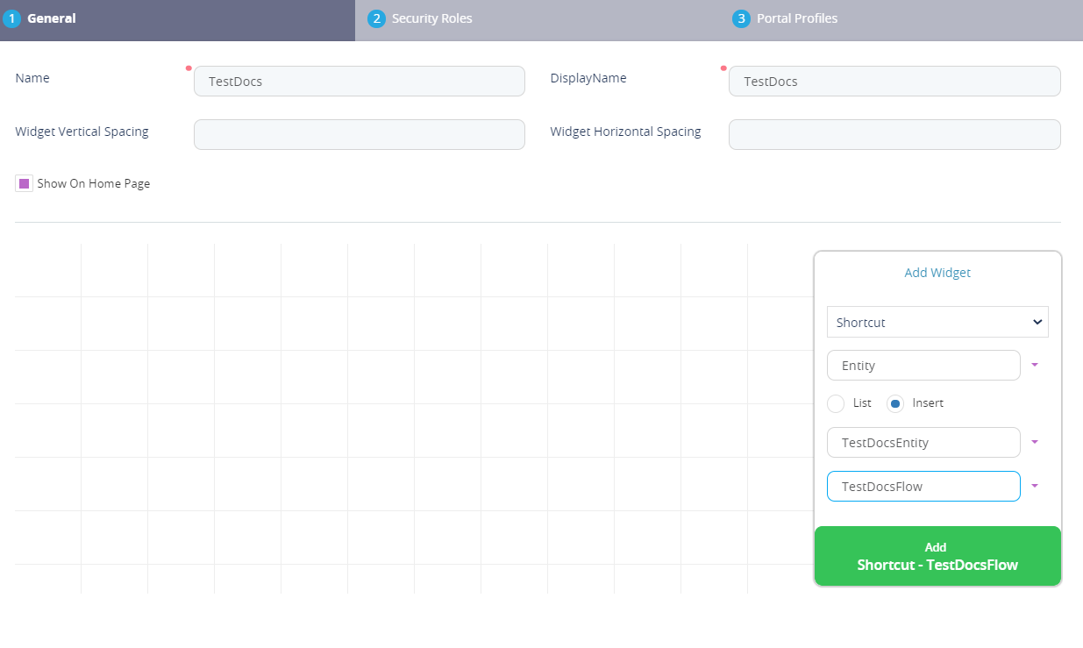Toggle the Show On Home Page checkbox
1083x648 pixels.
(24, 182)
